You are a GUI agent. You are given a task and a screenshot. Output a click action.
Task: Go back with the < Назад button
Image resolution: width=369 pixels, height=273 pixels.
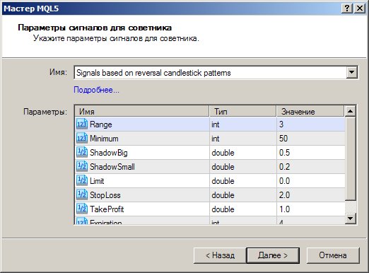(220, 255)
